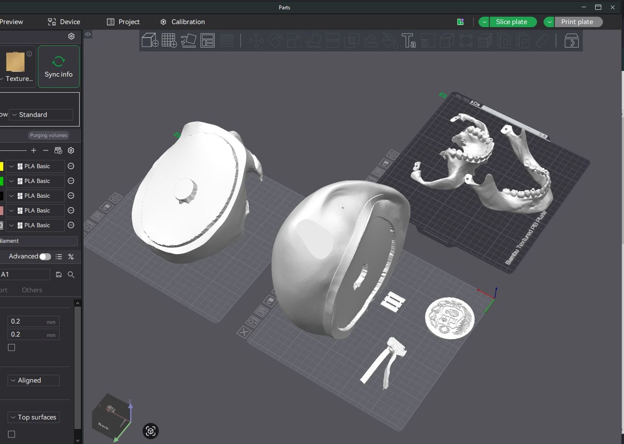This screenshot has height=444, width=624.
Task: Open the Top surfaces dropdown
Action: click(x=33, y=417)
